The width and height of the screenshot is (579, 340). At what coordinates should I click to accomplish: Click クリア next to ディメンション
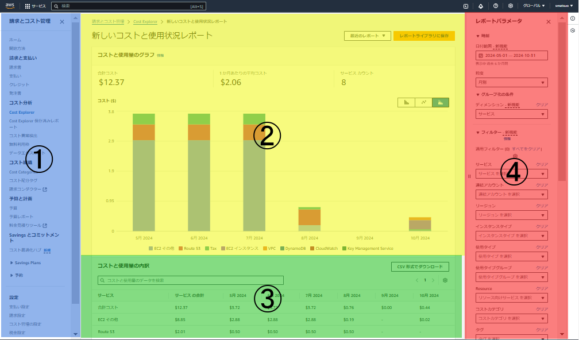542,105
